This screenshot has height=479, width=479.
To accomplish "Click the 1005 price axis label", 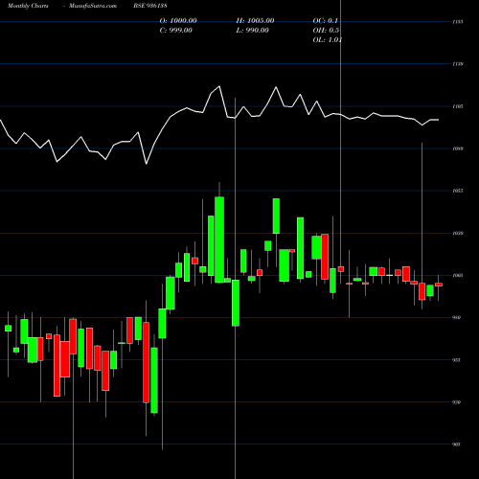I will [x=458, y=275].
